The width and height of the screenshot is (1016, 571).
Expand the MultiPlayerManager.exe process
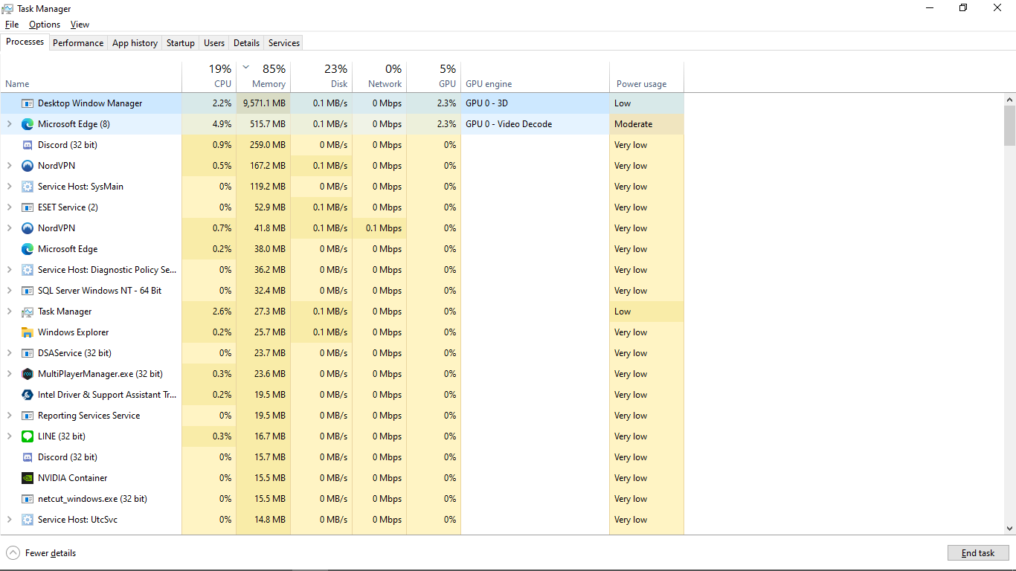pos(10,374)
